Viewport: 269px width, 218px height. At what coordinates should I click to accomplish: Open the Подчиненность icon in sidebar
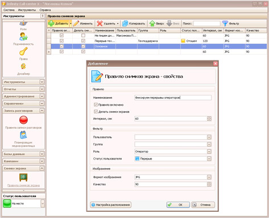pyautogui.click(x=23, y=37)
